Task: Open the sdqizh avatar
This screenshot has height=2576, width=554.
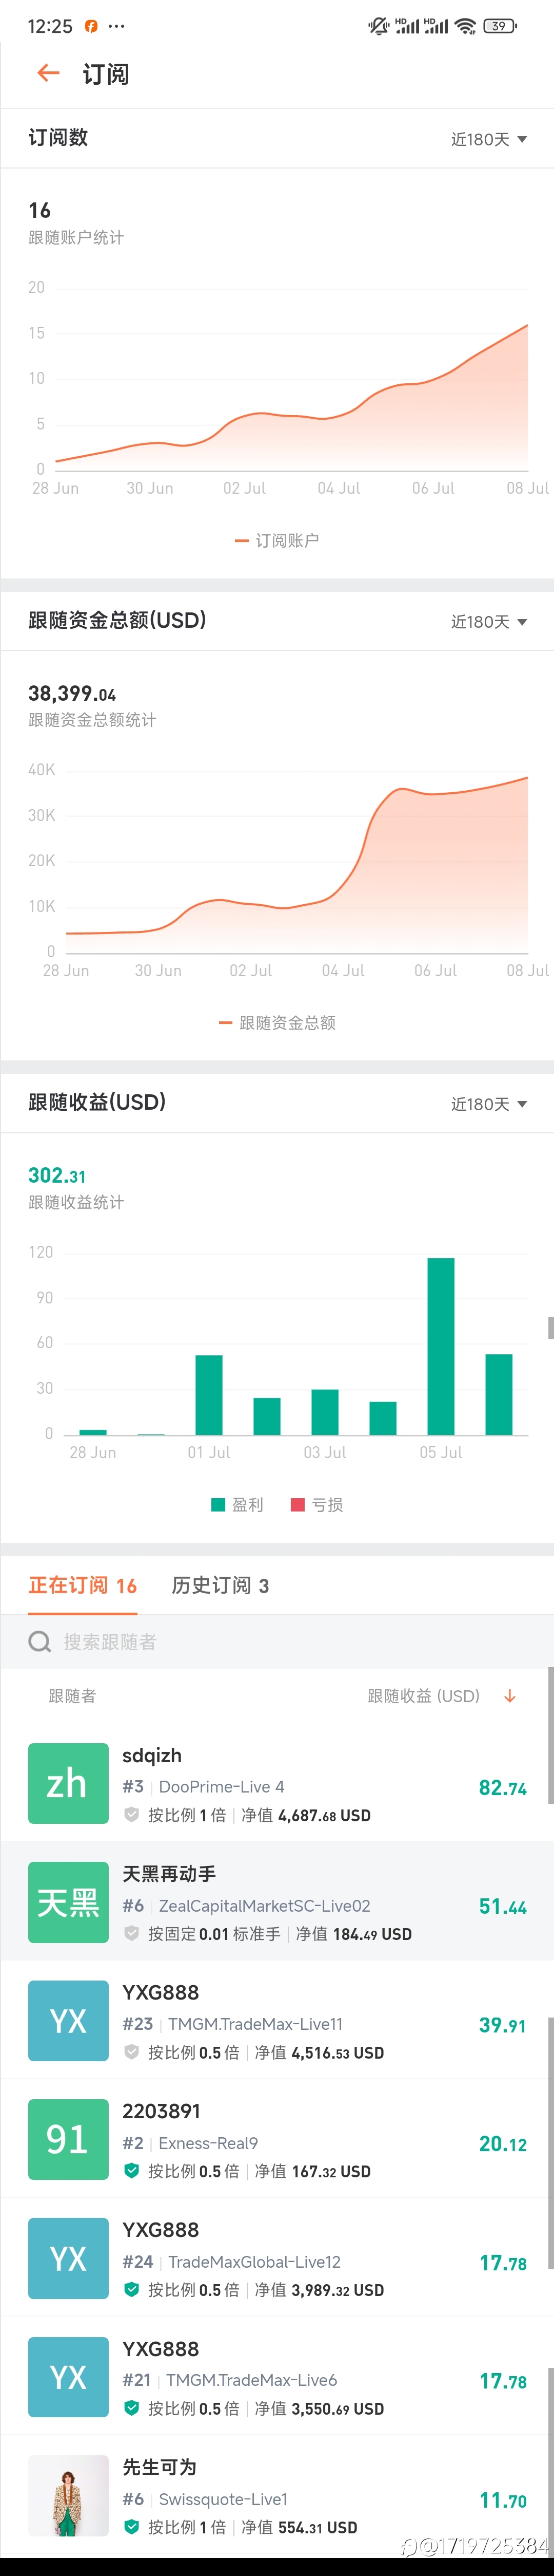Action: (x=68, y=1783)
